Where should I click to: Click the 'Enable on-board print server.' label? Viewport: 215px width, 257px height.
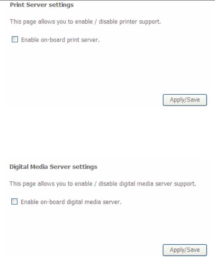(60, 40)
